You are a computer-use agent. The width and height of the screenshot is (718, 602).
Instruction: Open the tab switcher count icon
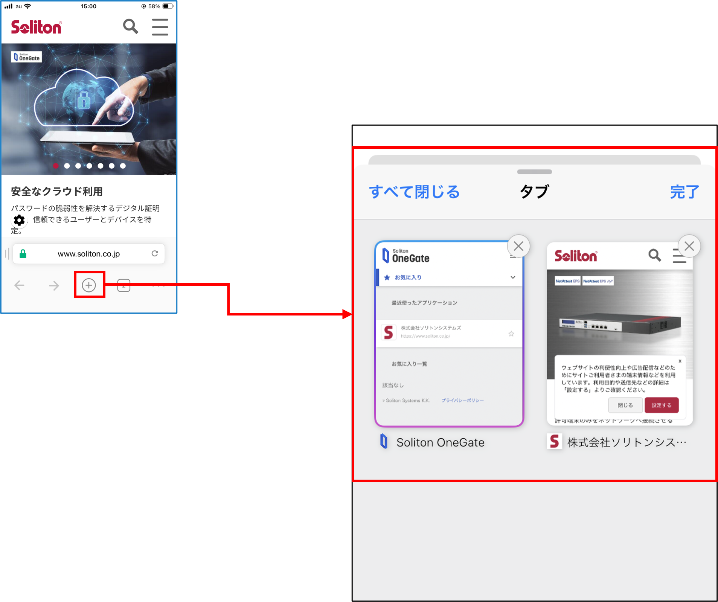(123, 285)
